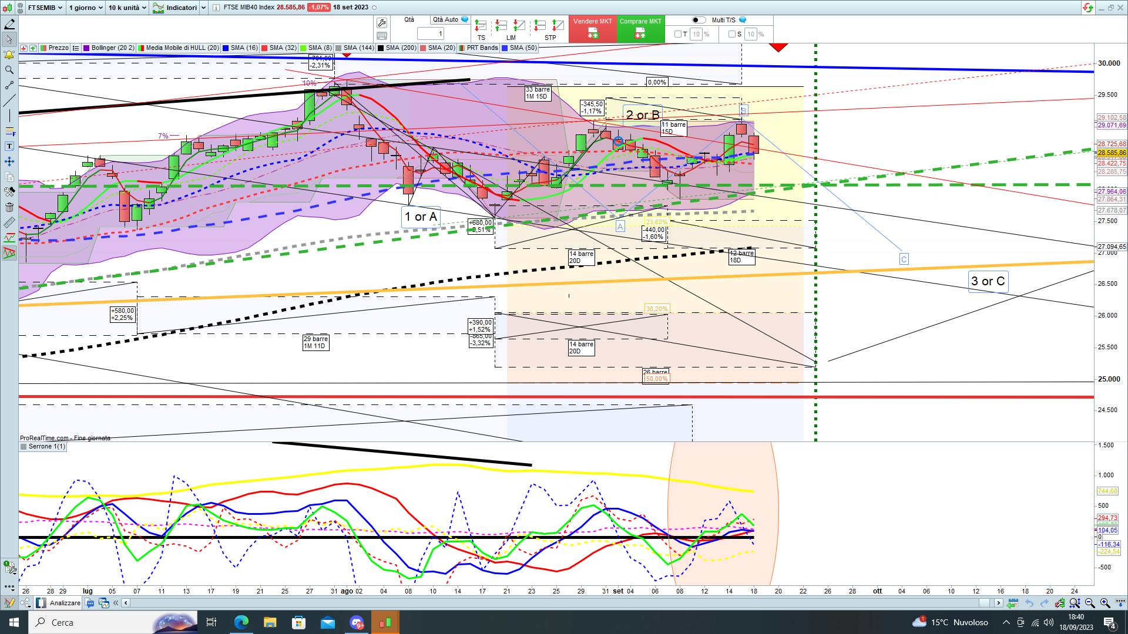Click the right scroll arrow on timeline
The width and height of the screenshot is (1128, 634).
[998, 603]
